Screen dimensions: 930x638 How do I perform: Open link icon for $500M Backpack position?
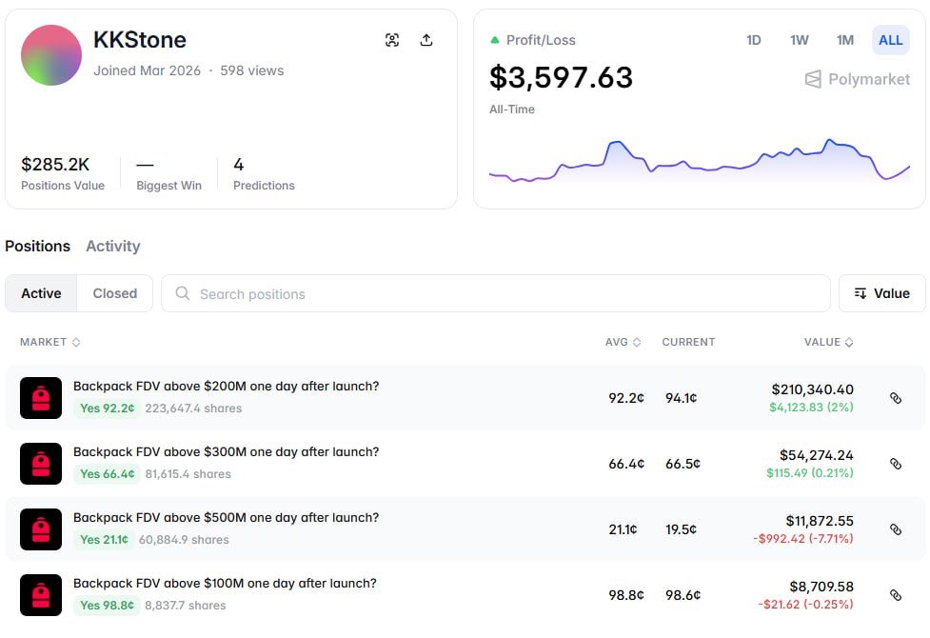896,529
